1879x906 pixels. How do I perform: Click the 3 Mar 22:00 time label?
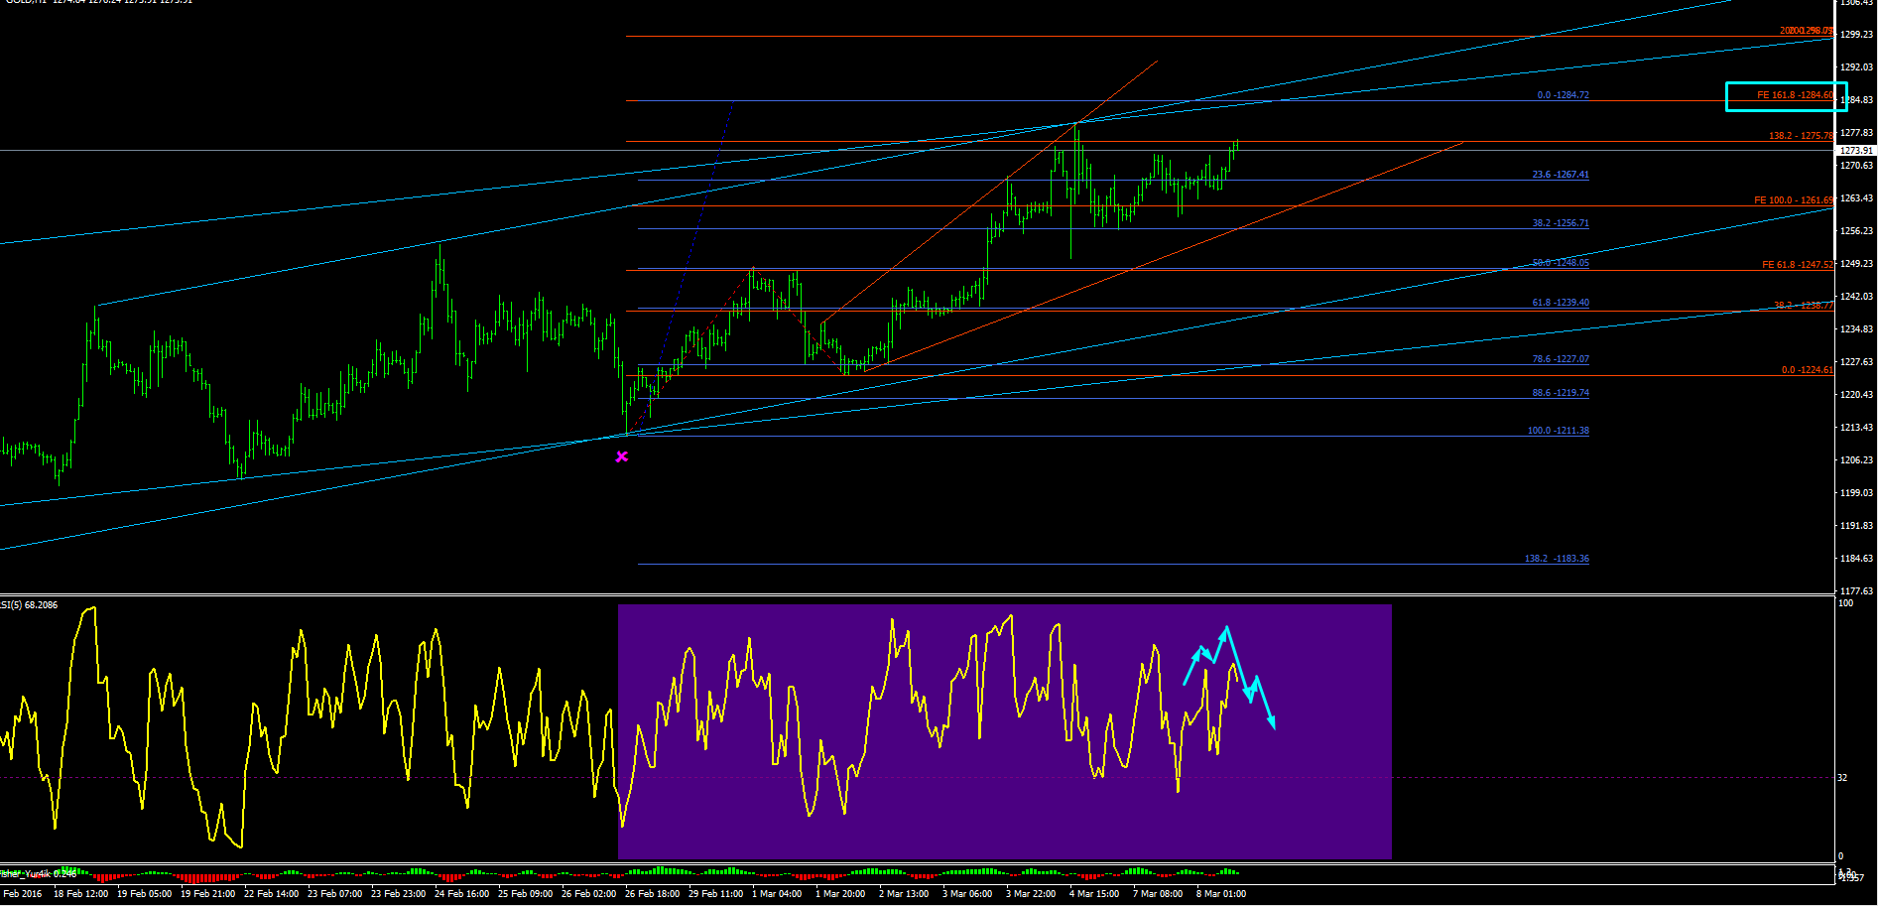pos(1031,894)
